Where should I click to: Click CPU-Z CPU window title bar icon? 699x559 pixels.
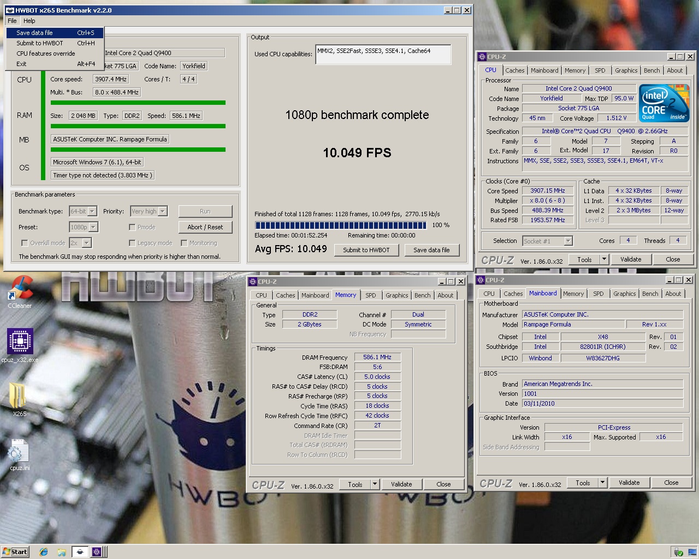(x=482, y=57)
